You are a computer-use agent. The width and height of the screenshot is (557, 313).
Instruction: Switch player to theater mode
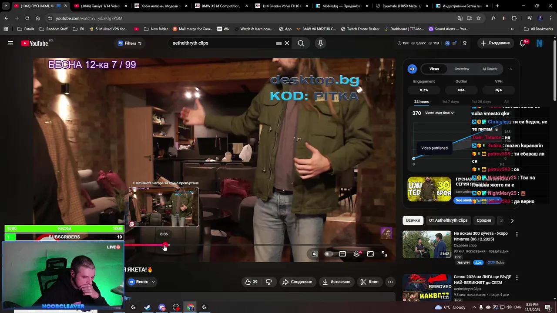(370, 254)
